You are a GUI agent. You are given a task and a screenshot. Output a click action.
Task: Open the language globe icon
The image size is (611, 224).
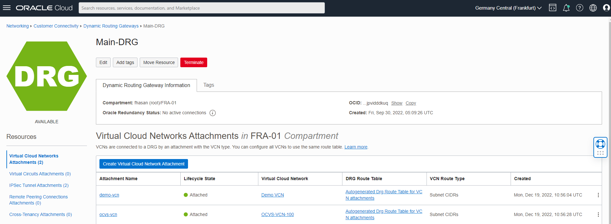593,8
